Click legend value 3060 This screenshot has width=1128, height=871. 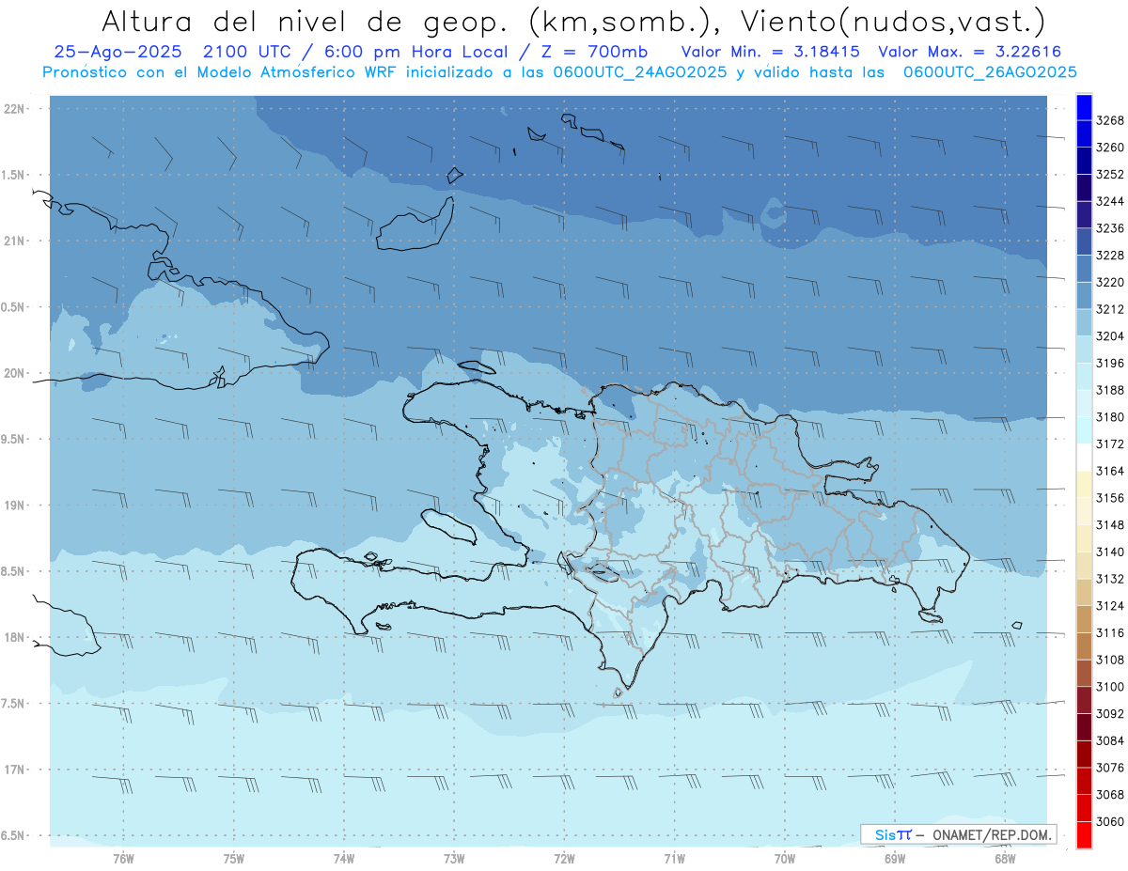[x=1110, y=821]
